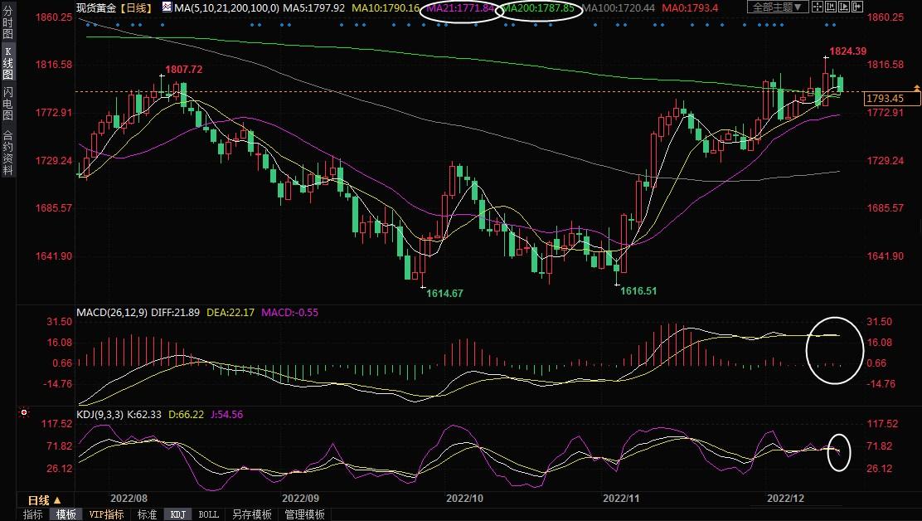The height and width of the screenshot is (521, 922).
Task: Open the 闪电图 sidebar tab
Action: (x=7, y=103)
